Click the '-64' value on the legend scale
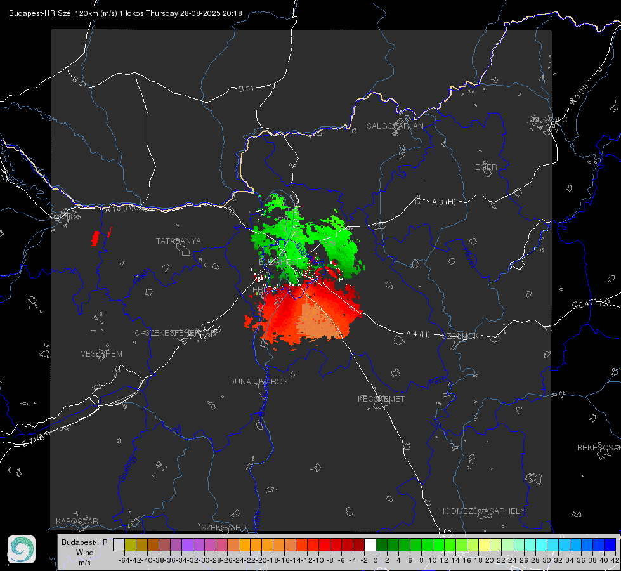The height and width of the screenshot is (571, 621). 124,560
